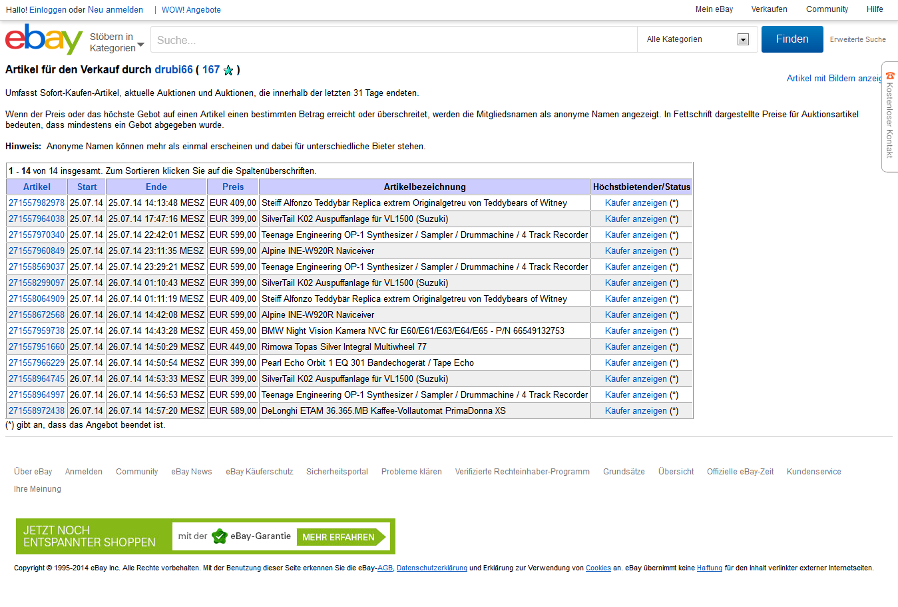The height and width of the screenshot is (607, 898).
Task: Sort by Artikelbezeichnung column header
Action: point(425,187)
